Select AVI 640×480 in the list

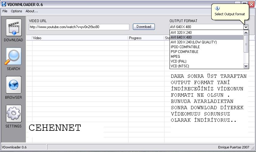(207, 37)
